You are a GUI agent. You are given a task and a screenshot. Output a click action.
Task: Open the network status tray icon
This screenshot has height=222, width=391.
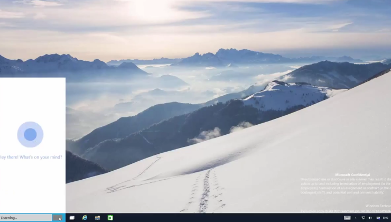pos(363,218)
